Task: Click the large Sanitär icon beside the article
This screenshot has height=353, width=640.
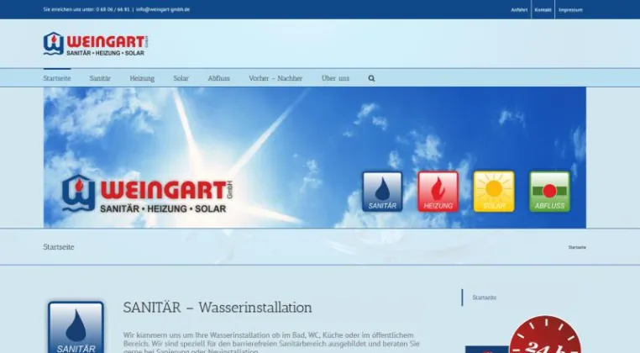Action: tap(76, 327)
